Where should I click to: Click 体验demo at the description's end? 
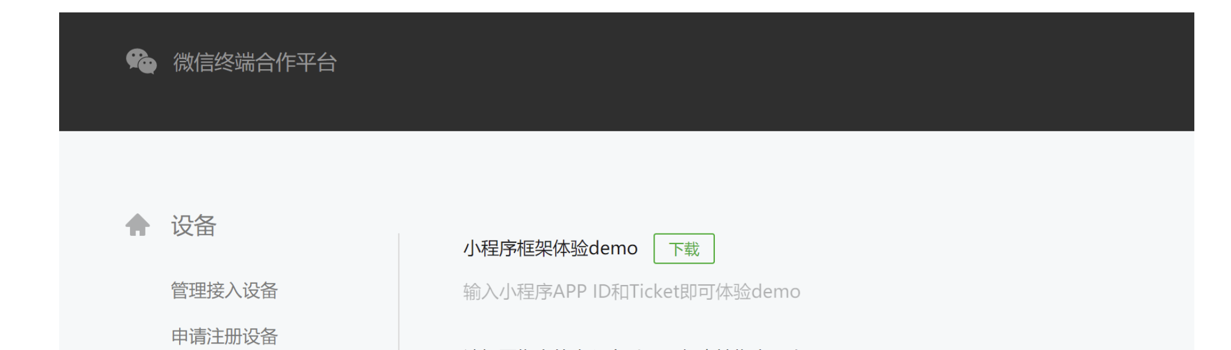click(x=758, y=291)
